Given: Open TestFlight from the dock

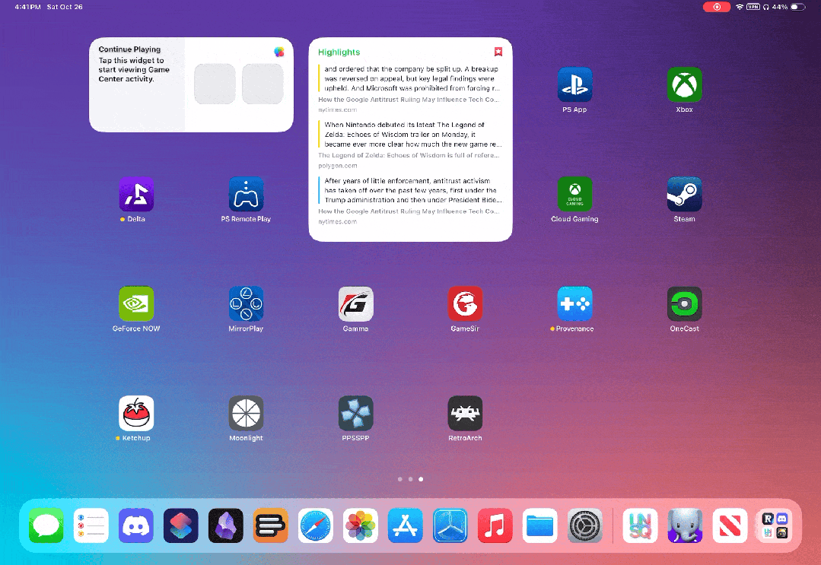Looking at the screenshot, I should click(x=450, y=525).
